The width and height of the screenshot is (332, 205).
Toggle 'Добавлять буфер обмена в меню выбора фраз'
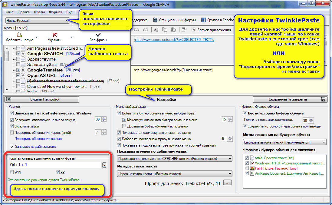[x=119, y=113]
